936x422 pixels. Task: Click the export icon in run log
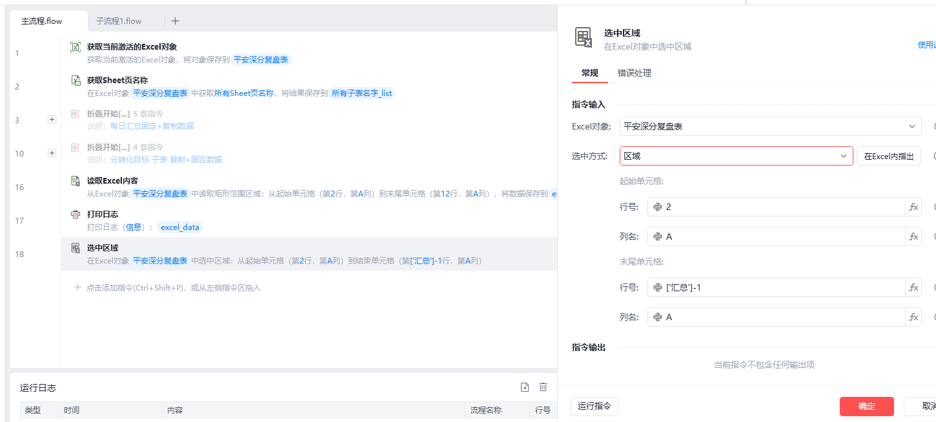[525, 387]
